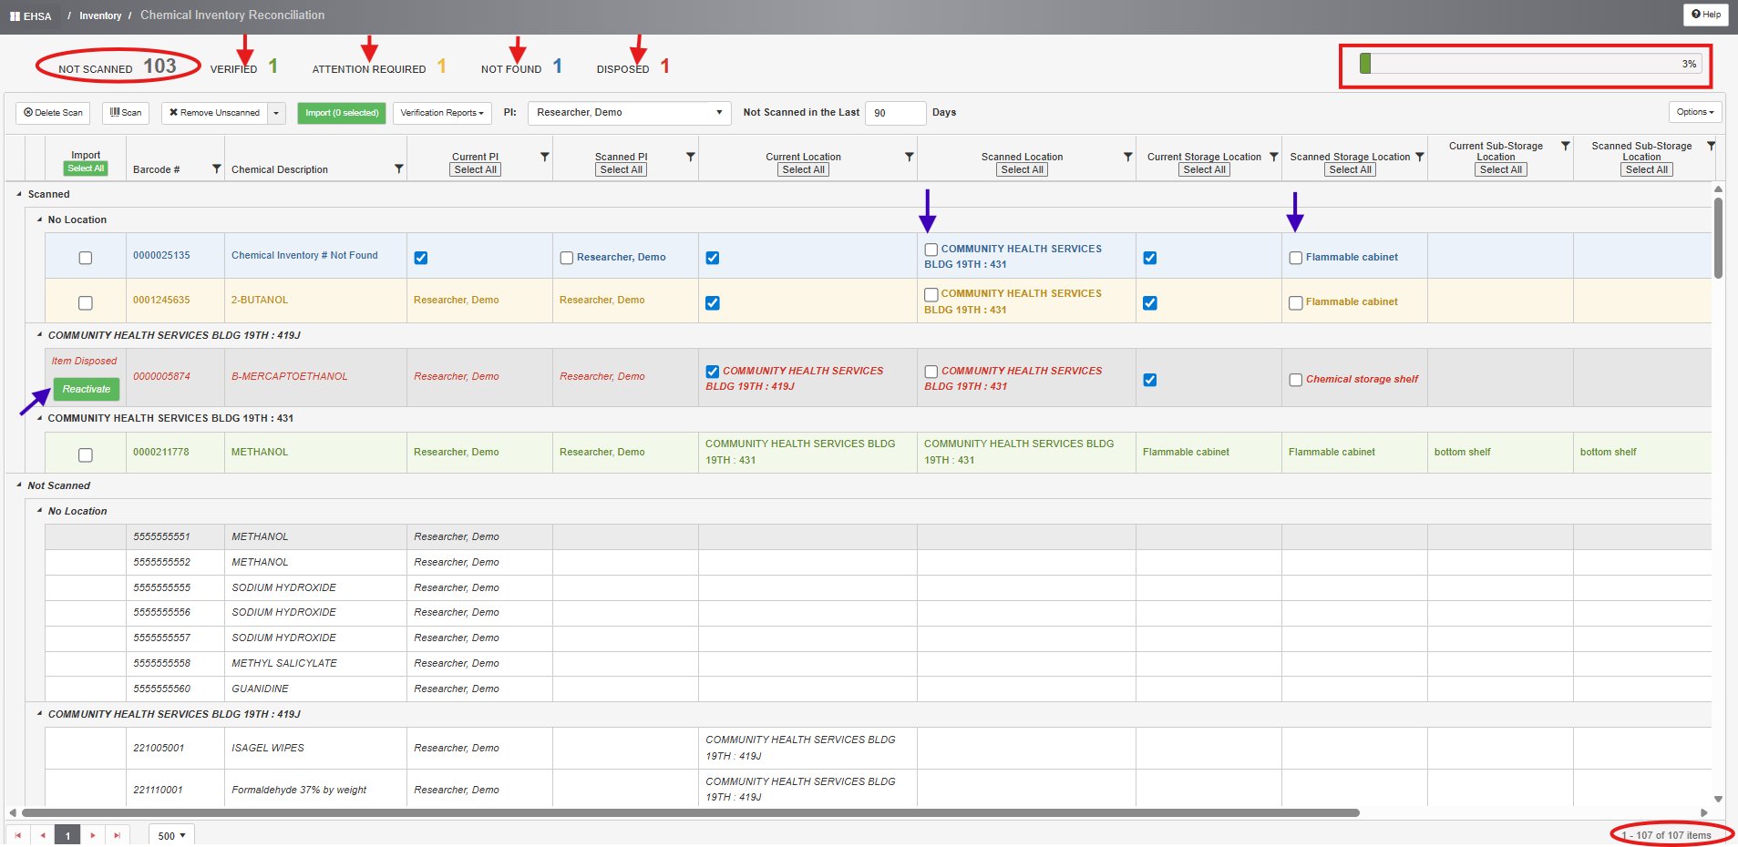This screenshot has width=1738, height=847.
Task: Filter Scanned Sub-Storage Location column
Action: 1711,146
